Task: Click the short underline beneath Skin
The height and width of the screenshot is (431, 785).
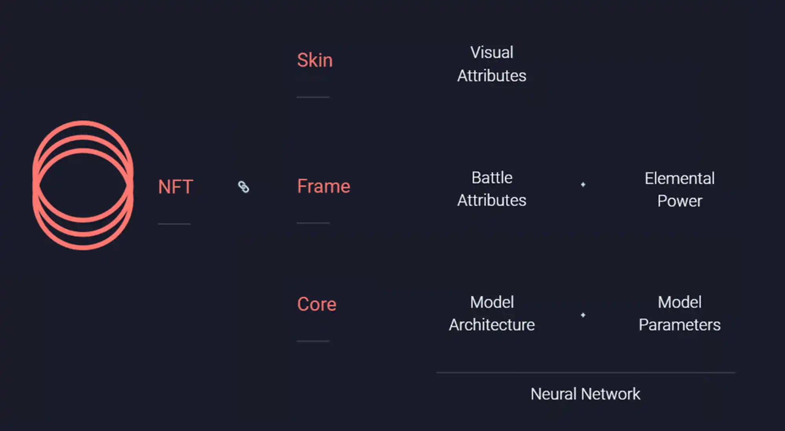Action: pos(313,97)
